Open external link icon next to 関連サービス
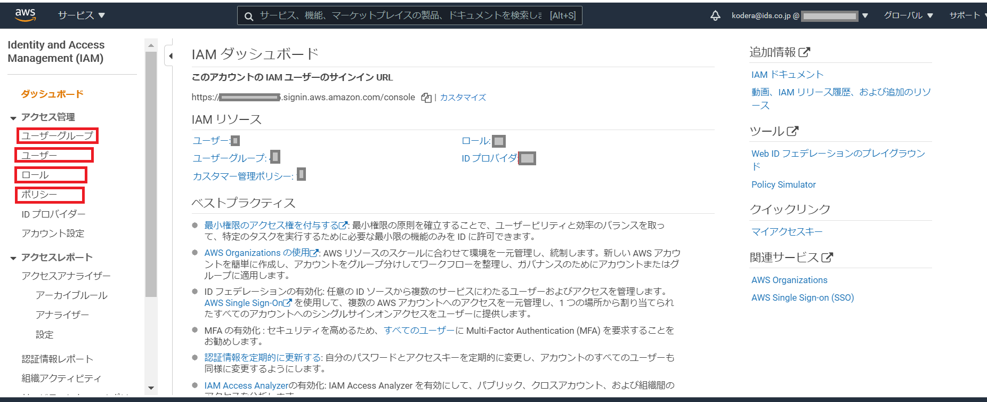This screenshot has height=402, width=987. pos(827,258)
